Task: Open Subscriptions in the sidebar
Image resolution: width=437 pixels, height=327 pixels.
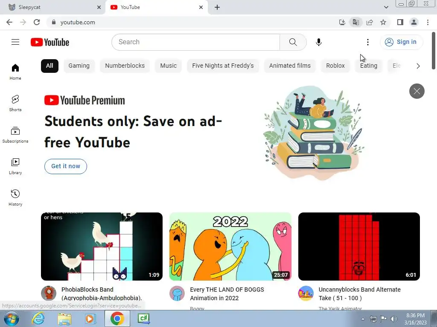Action: [x=15, y=135]
